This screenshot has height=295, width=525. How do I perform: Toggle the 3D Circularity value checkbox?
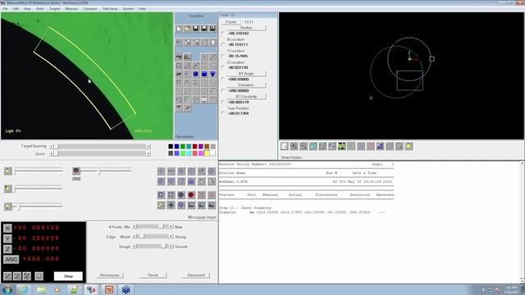[223, 102]
